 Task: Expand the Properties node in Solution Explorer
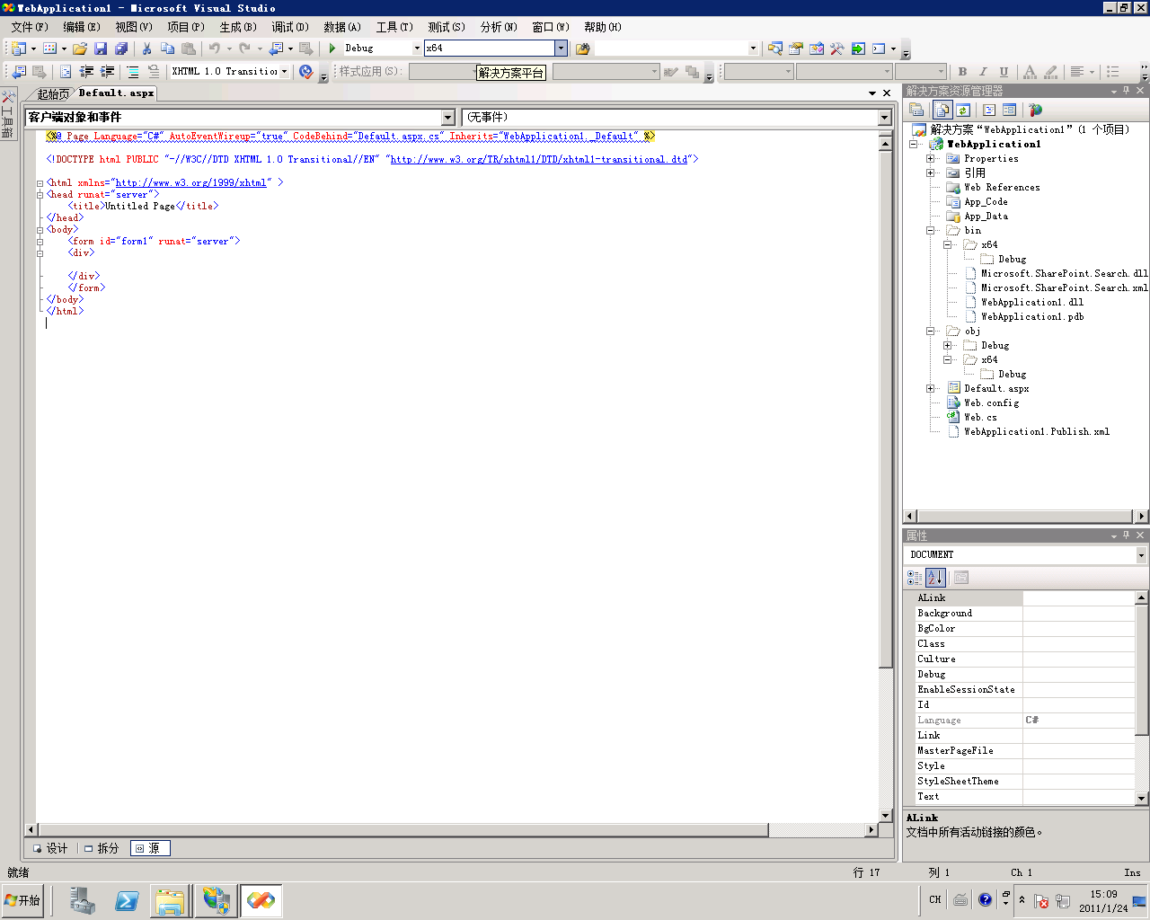[931, 158]
